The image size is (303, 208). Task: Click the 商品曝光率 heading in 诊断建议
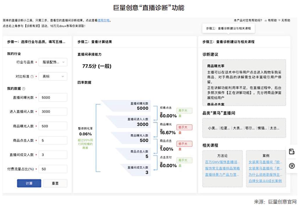(x=216, y=66)
